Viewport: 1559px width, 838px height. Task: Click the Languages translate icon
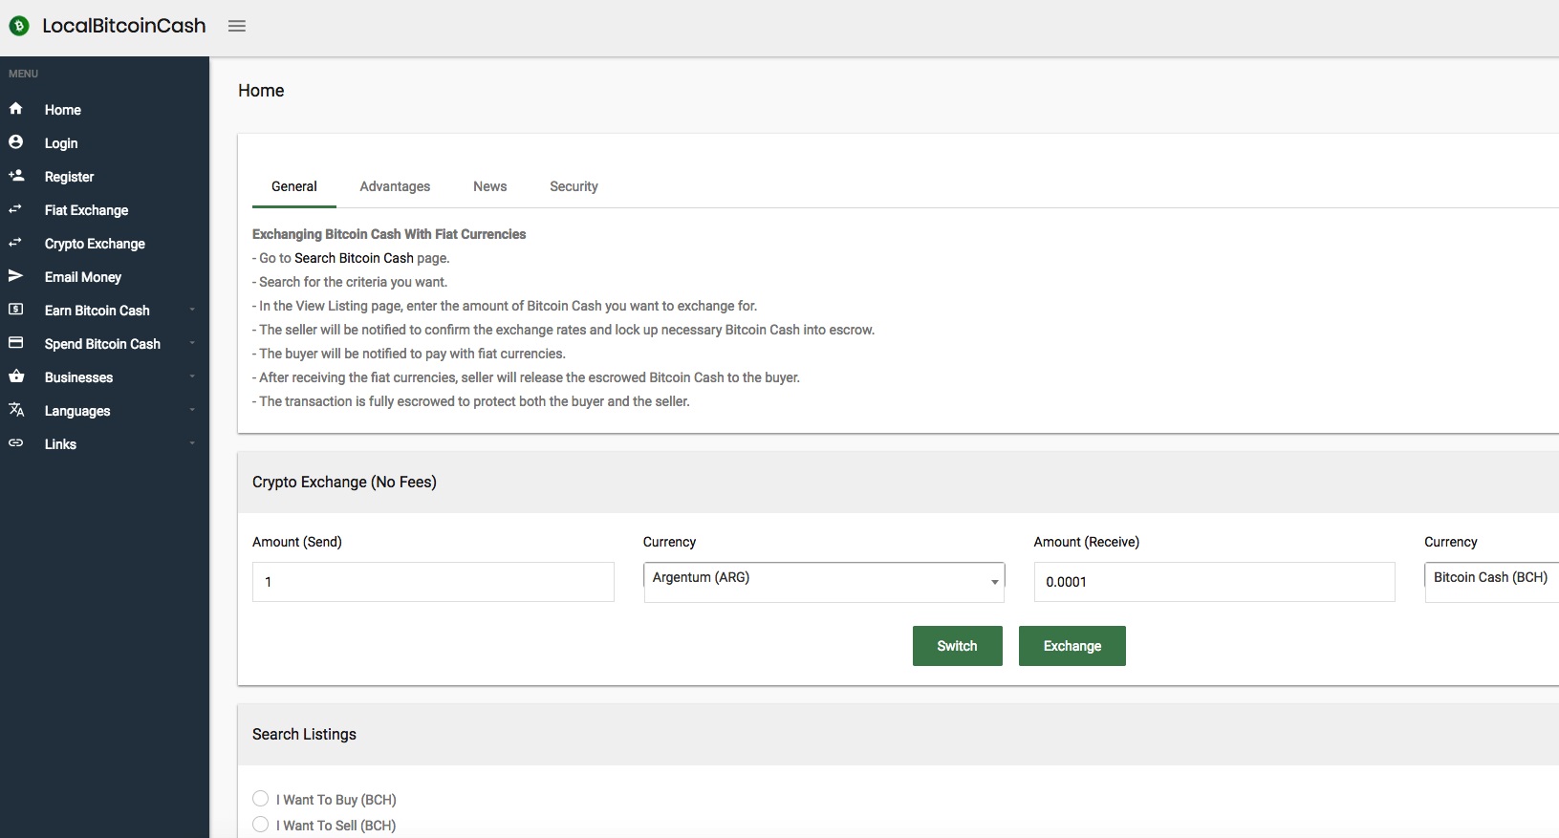(x=15, y=410)
